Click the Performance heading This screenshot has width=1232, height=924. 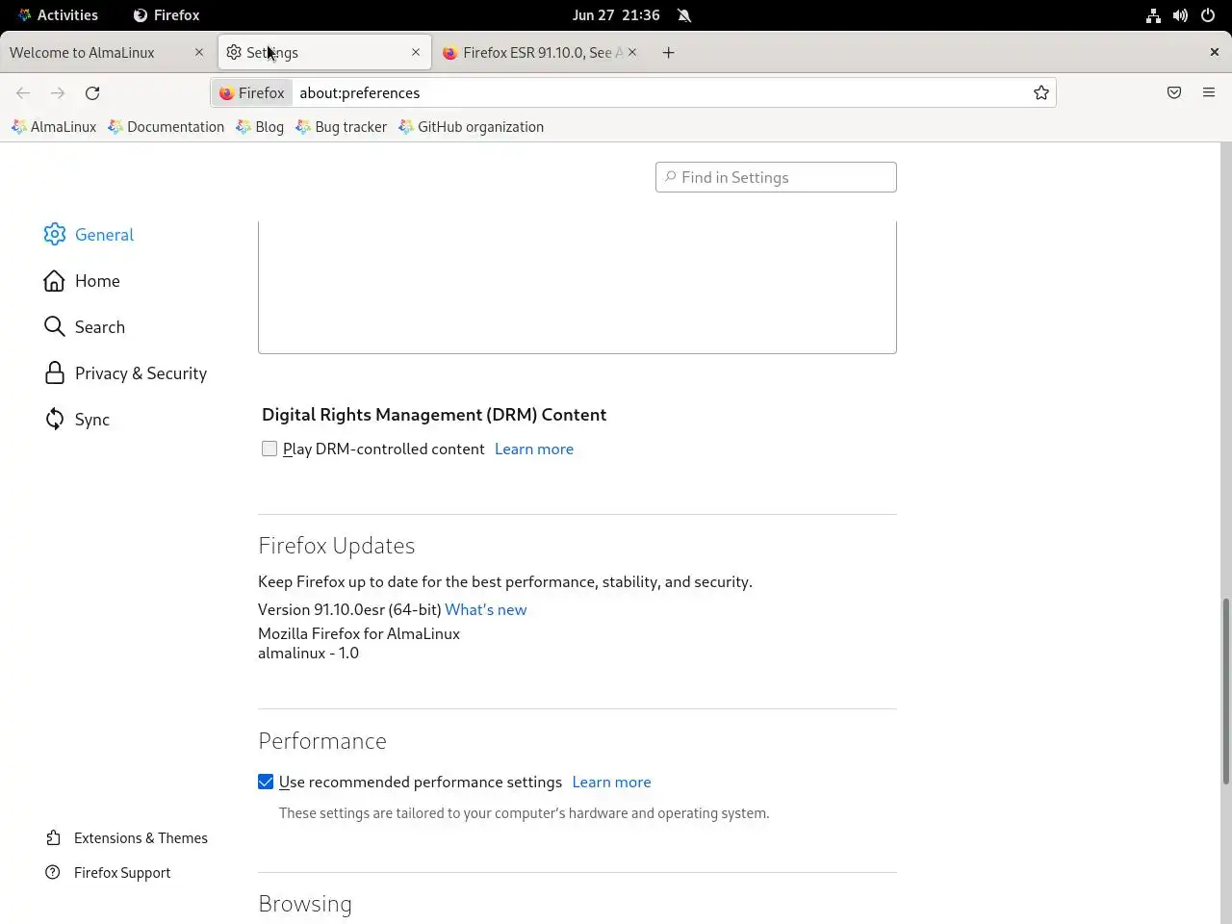(322, 741)
